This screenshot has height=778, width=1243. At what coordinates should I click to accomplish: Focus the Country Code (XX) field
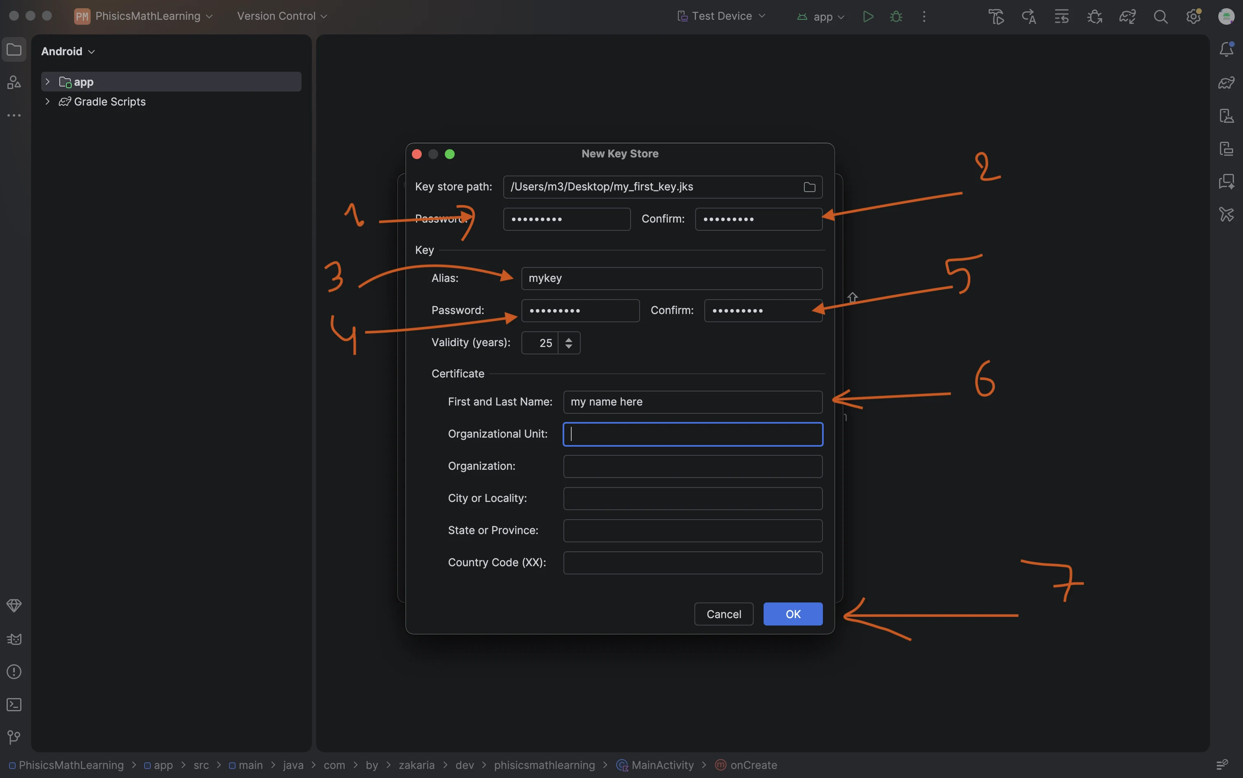(x=693, y=563)
